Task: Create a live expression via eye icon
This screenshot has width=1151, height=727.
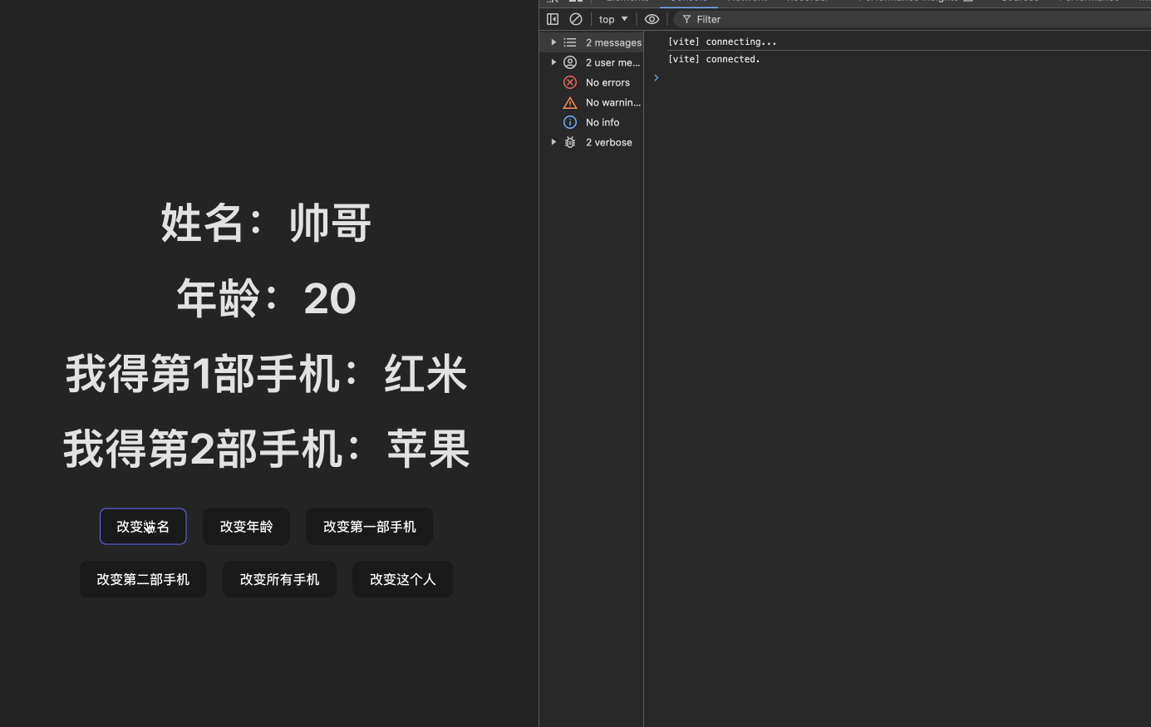Action: [x=652, y=19]
